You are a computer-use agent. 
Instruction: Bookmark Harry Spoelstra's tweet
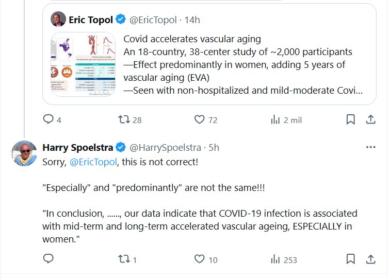coord(350,259)
